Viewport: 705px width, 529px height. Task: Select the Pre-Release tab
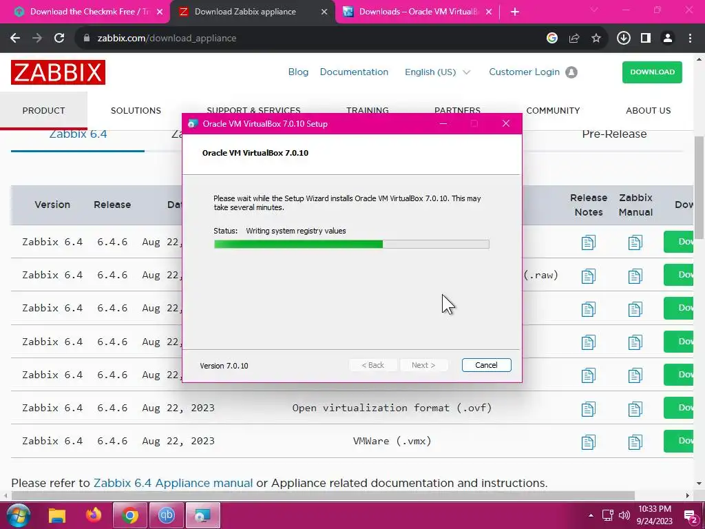(x=614, y=134)
